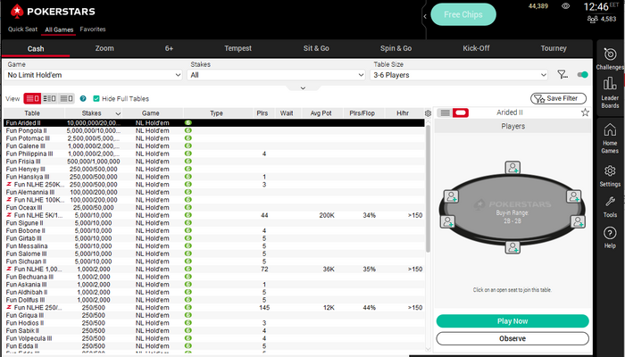Click the Save Filter button

pos(558,98)
